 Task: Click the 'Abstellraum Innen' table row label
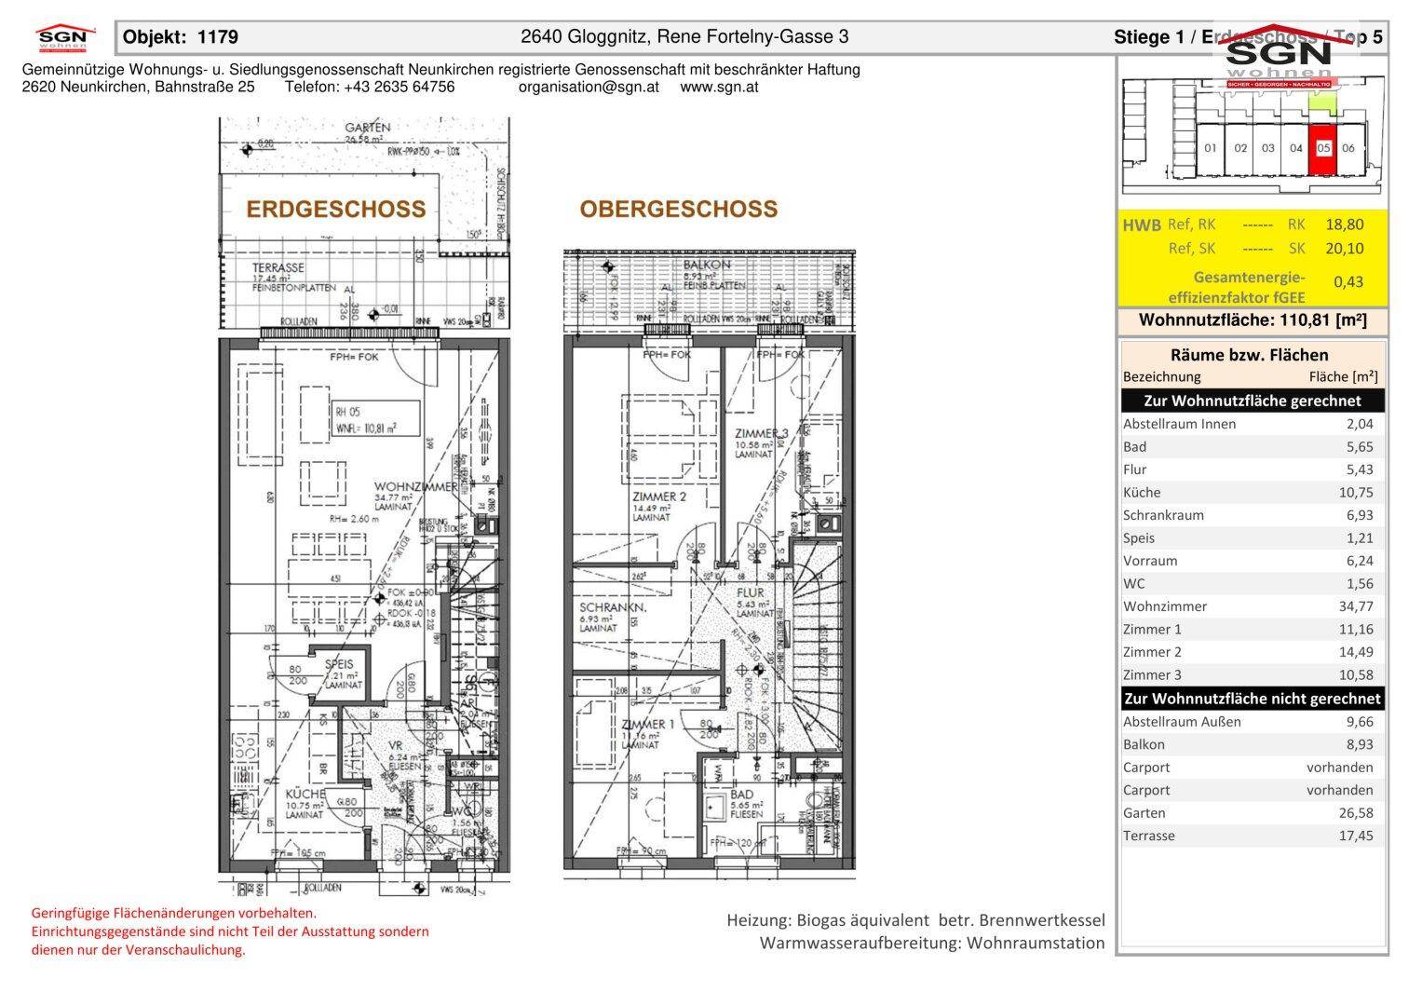[1179, 424]
